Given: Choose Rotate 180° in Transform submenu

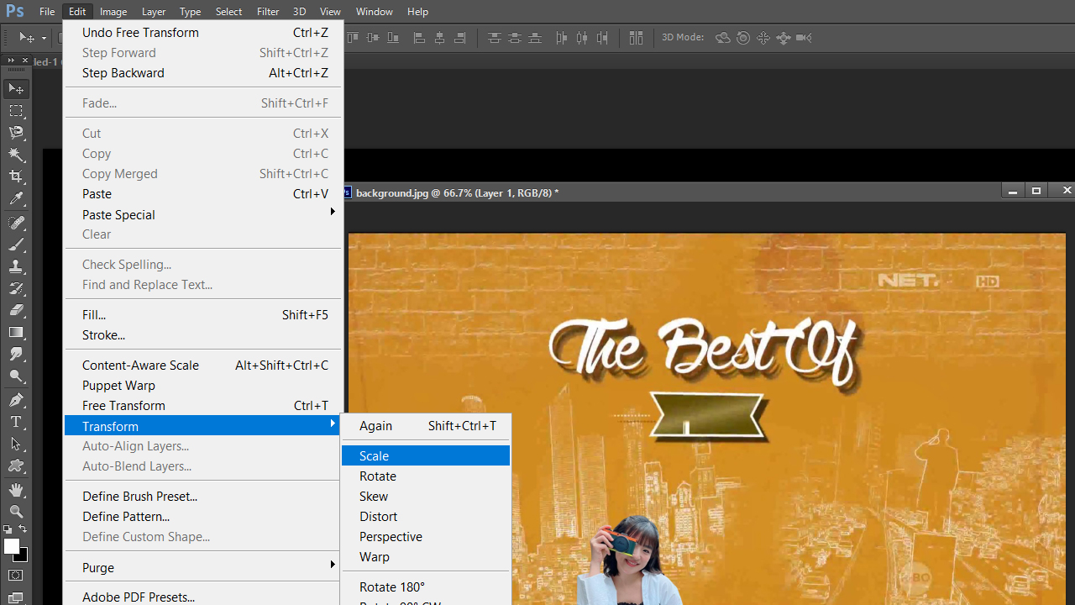Looking at the screenshot, I should coord(426,587).
